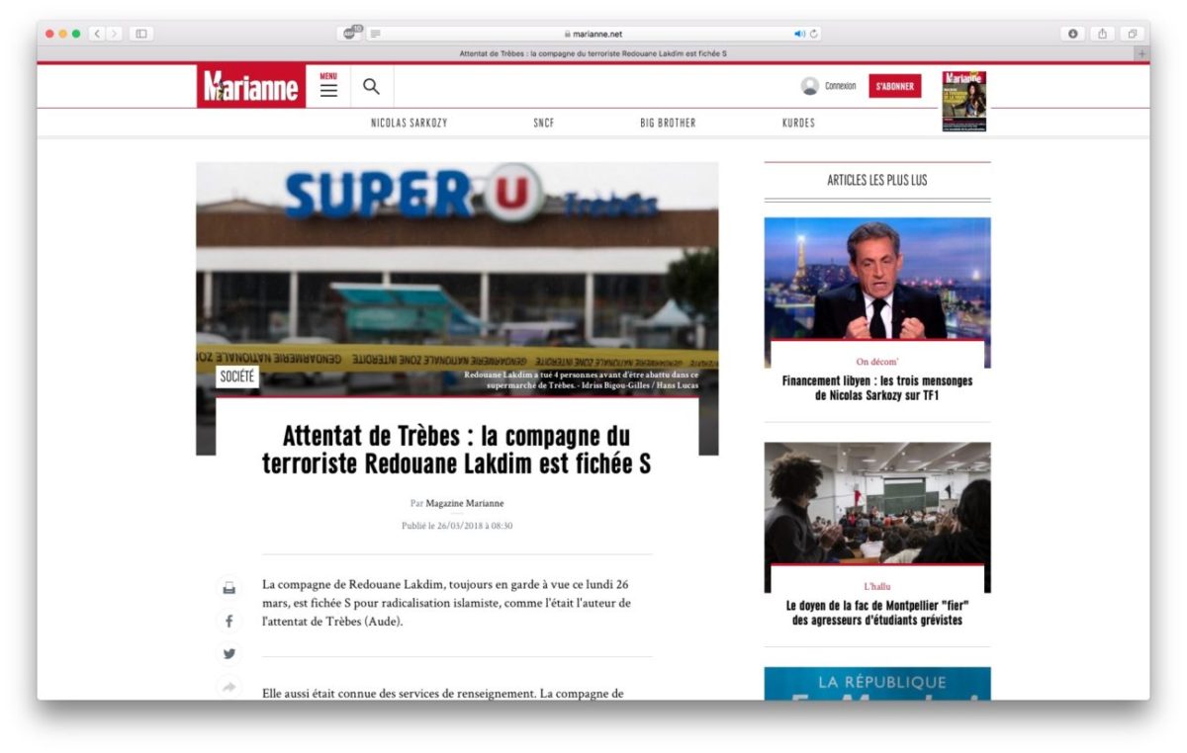Open the Magazine Marianne author link
The image size is (1187, 753).
tap(465, 504)
